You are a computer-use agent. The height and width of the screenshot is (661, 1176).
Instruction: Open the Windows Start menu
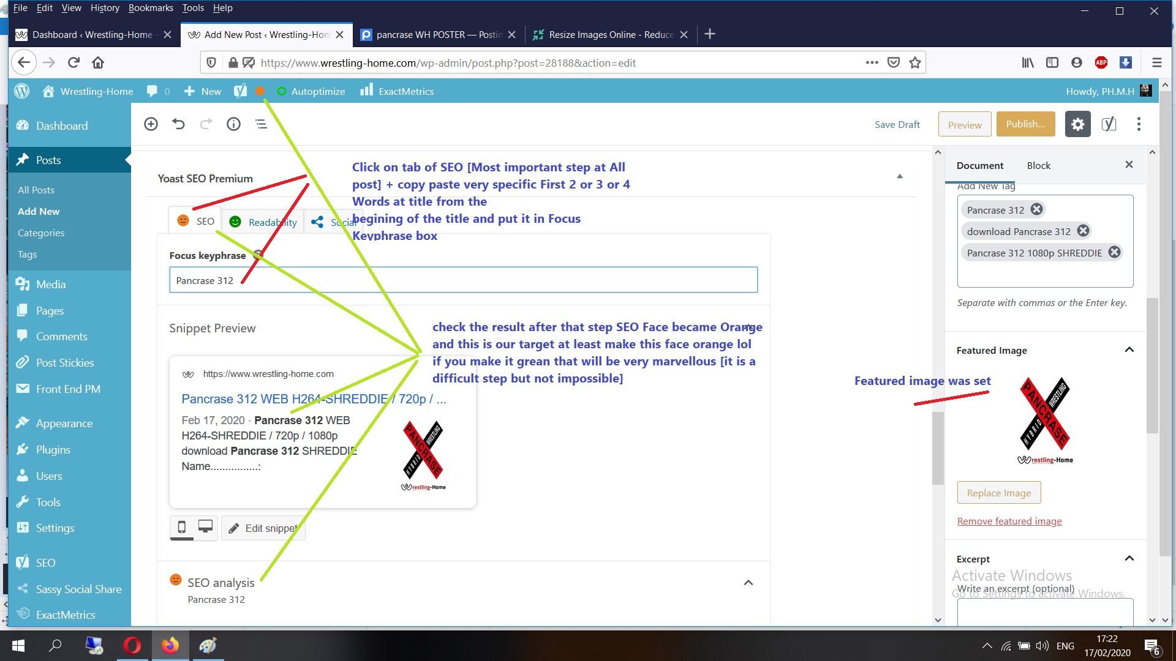pos(18,646)
